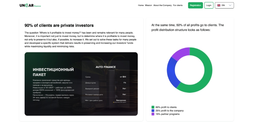The width and height of the screenshot is (253, 130).
Task: Click the AUTO FINANCE card heading
Action: tap(106, 67)
